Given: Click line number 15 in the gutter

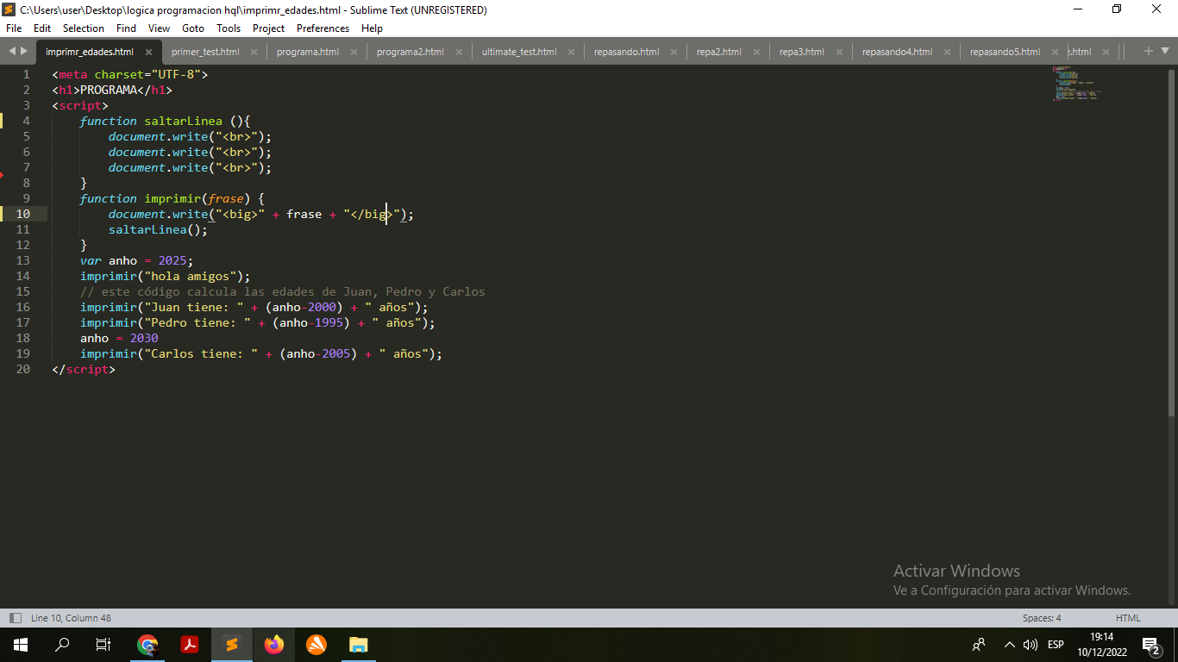Looking at the screenshot, I should (22, 291).
